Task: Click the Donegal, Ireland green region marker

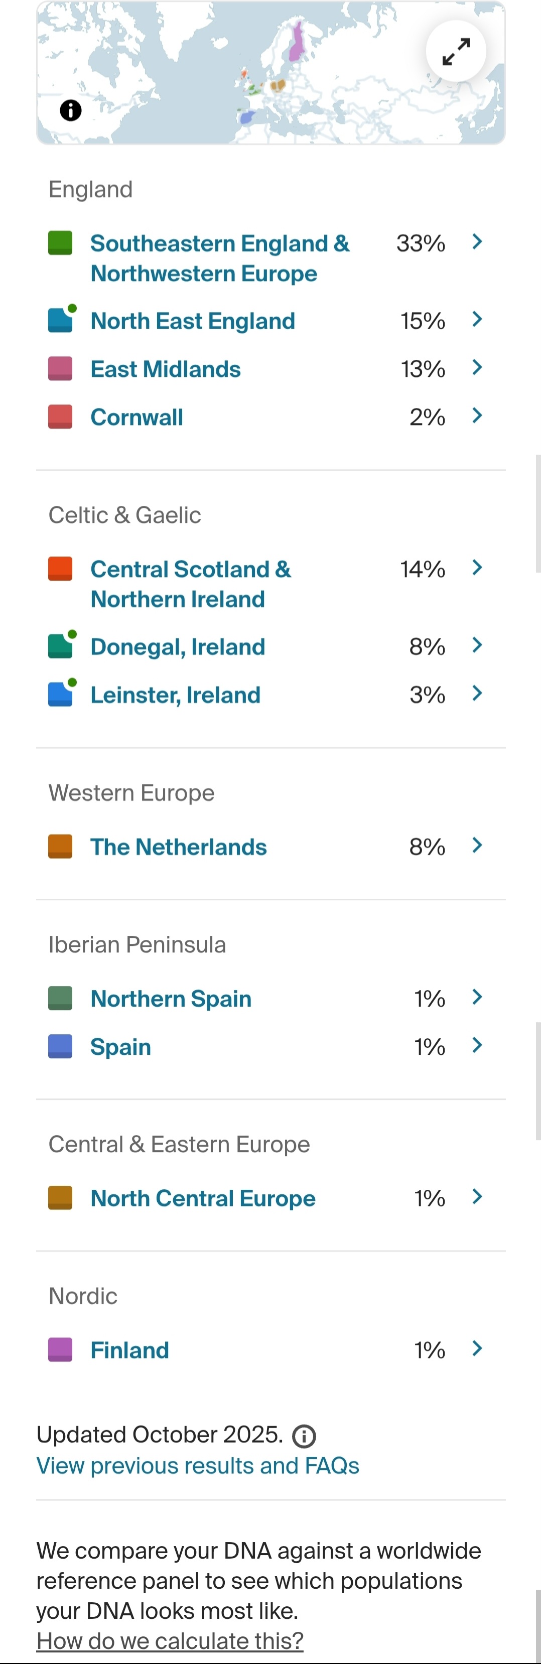Action: click(60, 646)
